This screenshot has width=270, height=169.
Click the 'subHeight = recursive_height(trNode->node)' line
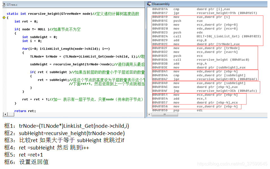tap(87, 64)
